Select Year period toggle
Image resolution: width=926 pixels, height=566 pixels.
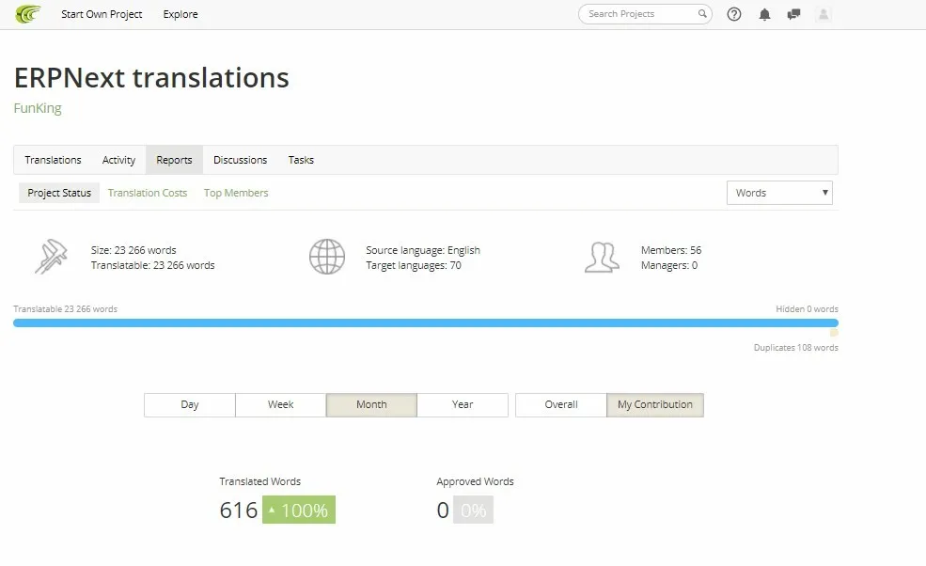tap(463, 404)
